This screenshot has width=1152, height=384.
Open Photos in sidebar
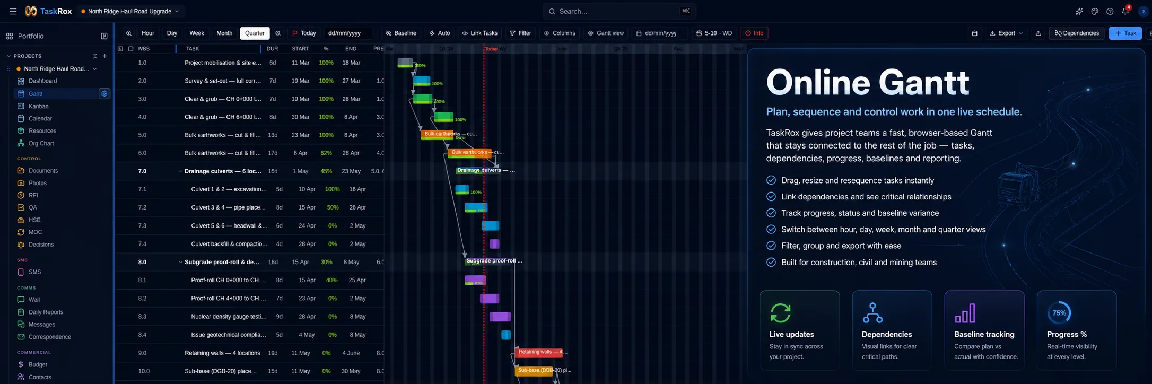click(x=37, y=183)
